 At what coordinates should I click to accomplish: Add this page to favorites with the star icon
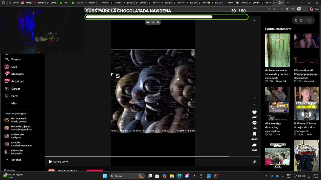(280, 9)
